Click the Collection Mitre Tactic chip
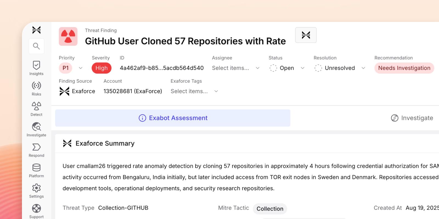This screenshot has height=219, width=439. click(x=270, y=209)
